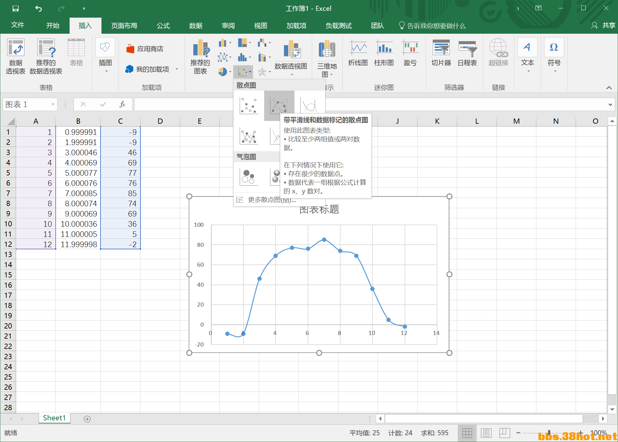Image resolution: width=618 pixels, height=442 pixels.
Task: Collapse the ribbon with the chevron
Action: pos(609,88)
